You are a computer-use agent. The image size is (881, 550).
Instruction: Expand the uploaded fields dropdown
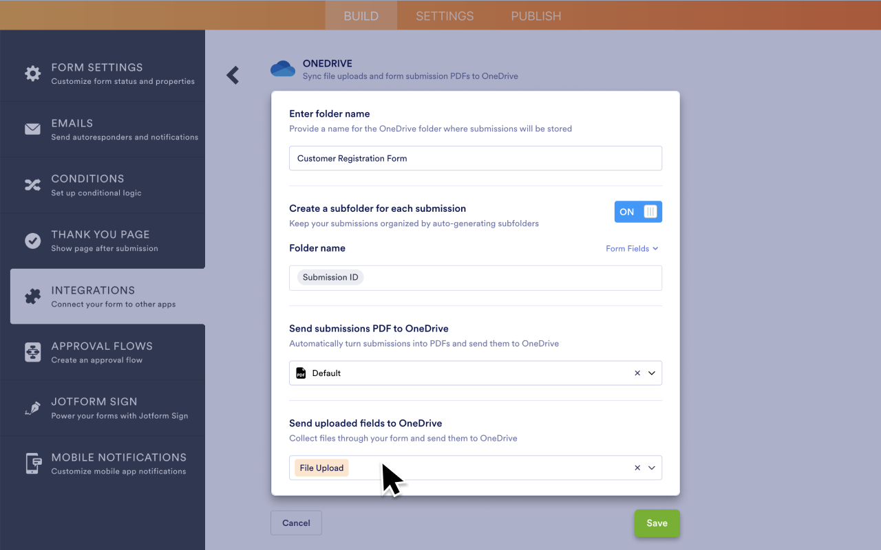coord(652,467)
